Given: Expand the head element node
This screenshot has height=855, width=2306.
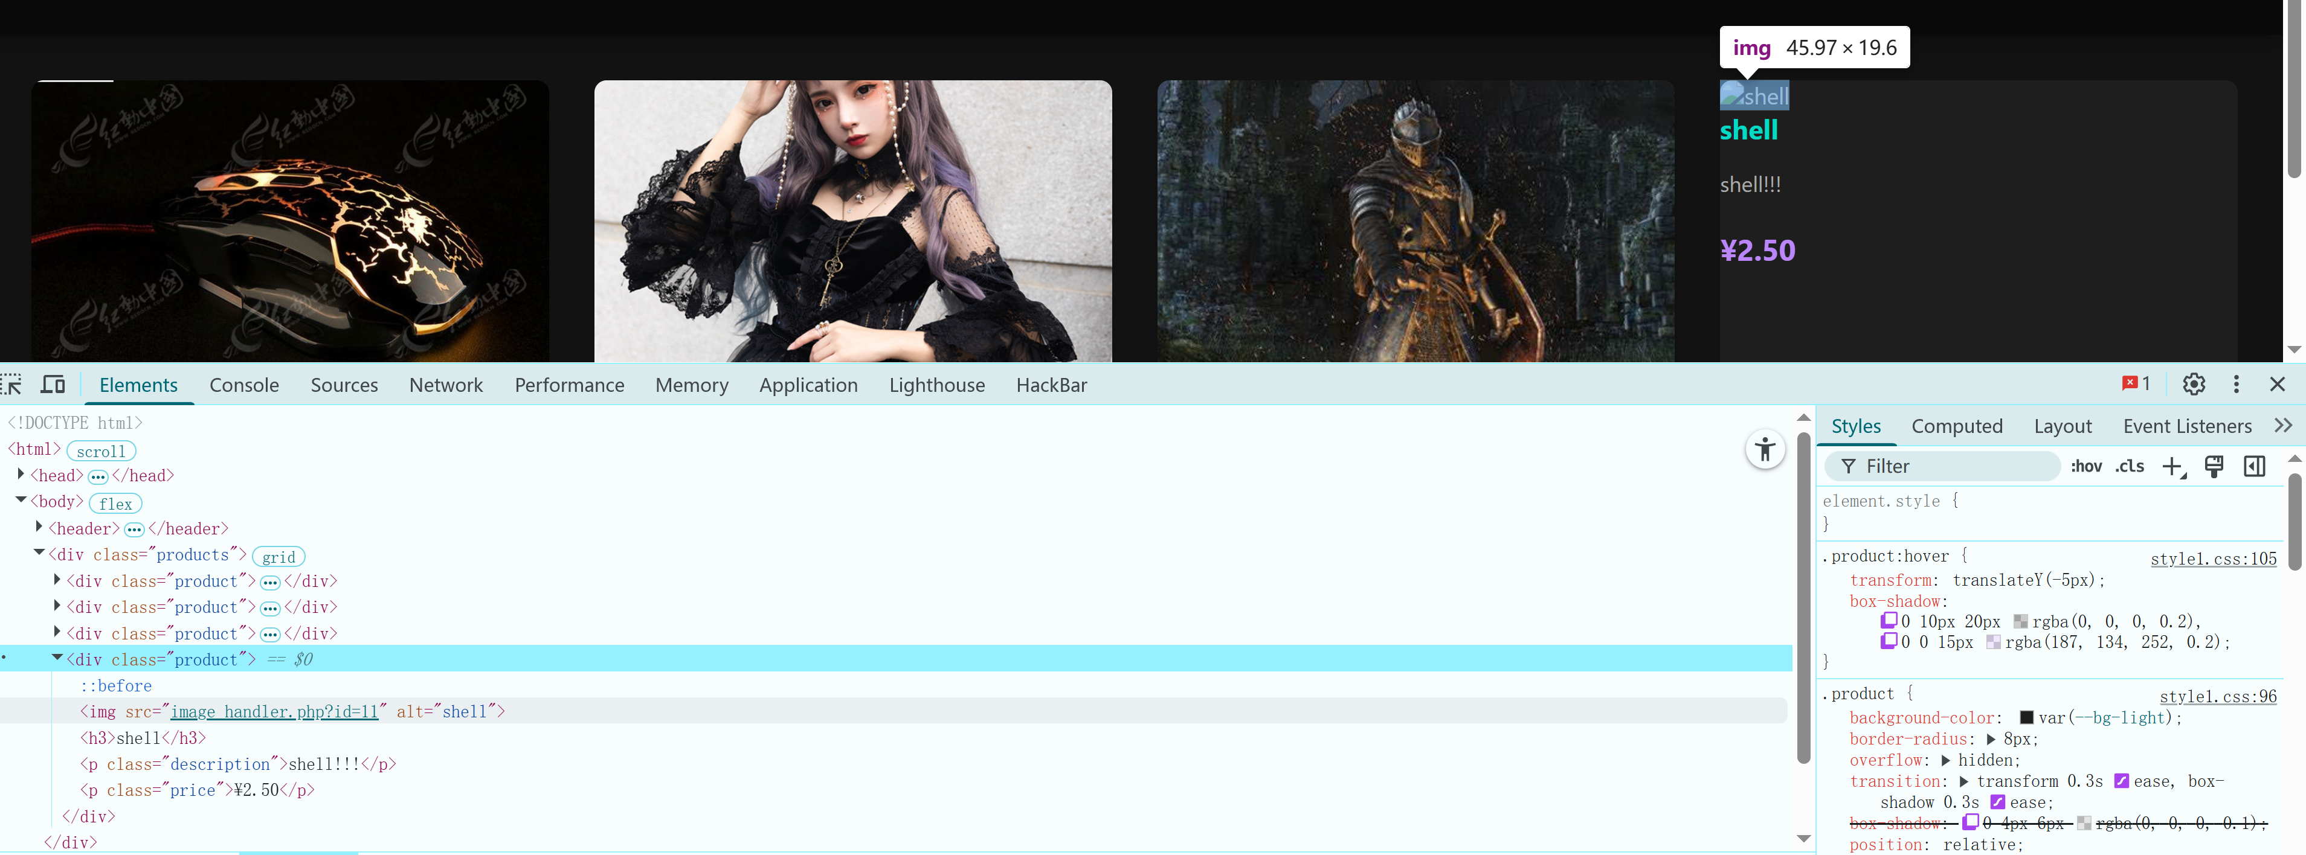Looking at the screenshot, I should pyautogui.click(x=21, y=474).
